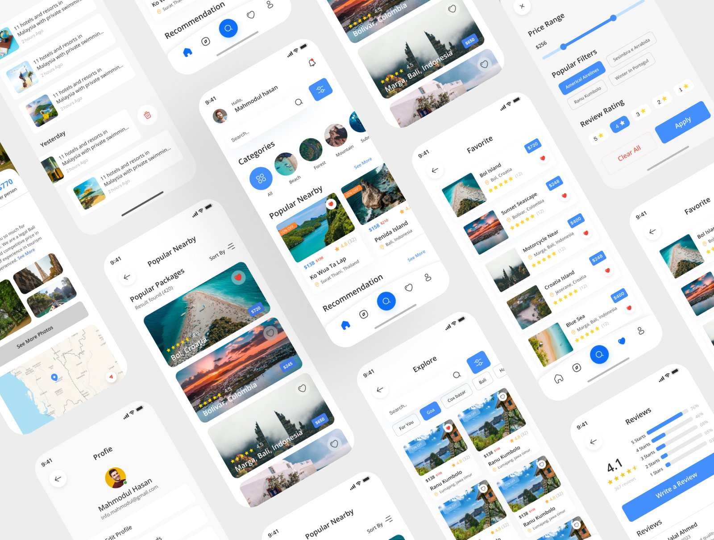Click the map location pin marker
This screenshot has width=714, height=540.
click(x=54, y=377)
